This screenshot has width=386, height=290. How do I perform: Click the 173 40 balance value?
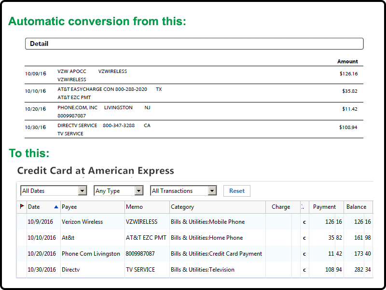[x=362, y=254]
